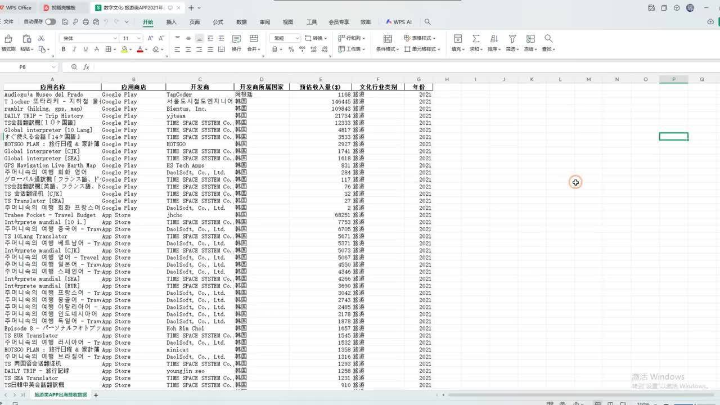Switch to the 数据 ribbon tab
Viewport: 720px width, 405px height.
[241, 21]
